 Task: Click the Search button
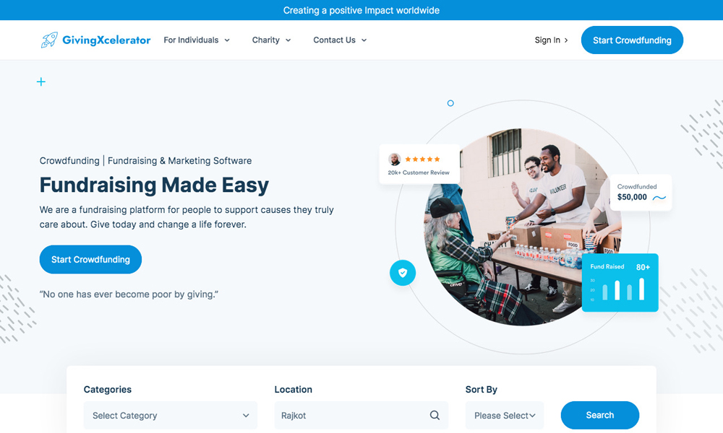[x=599, y=416]
